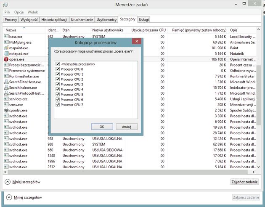The image size is (265, 207).
Task: Collapse via lower window Mniej szczegółów chevron
Action: [x=9, y=197]
